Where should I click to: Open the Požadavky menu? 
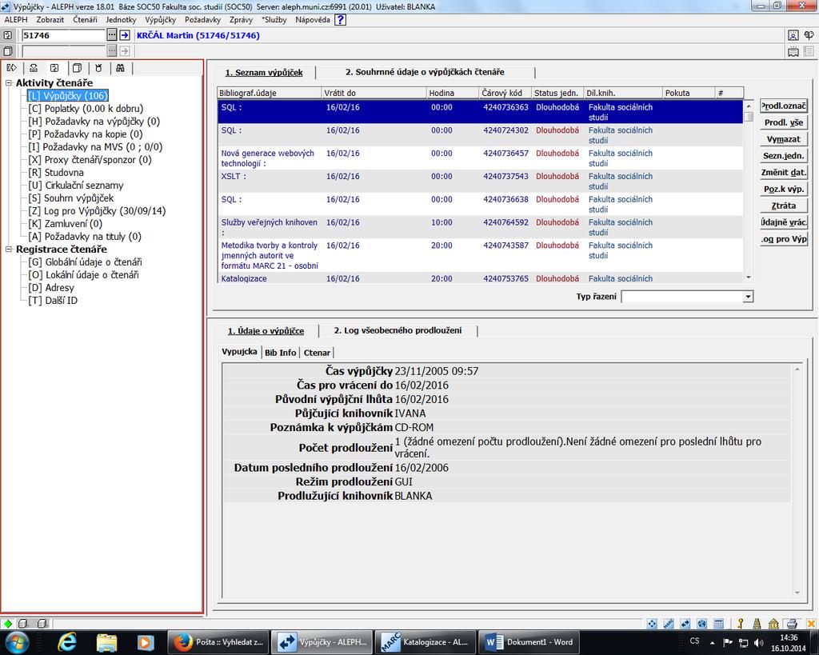pos(202,20)
